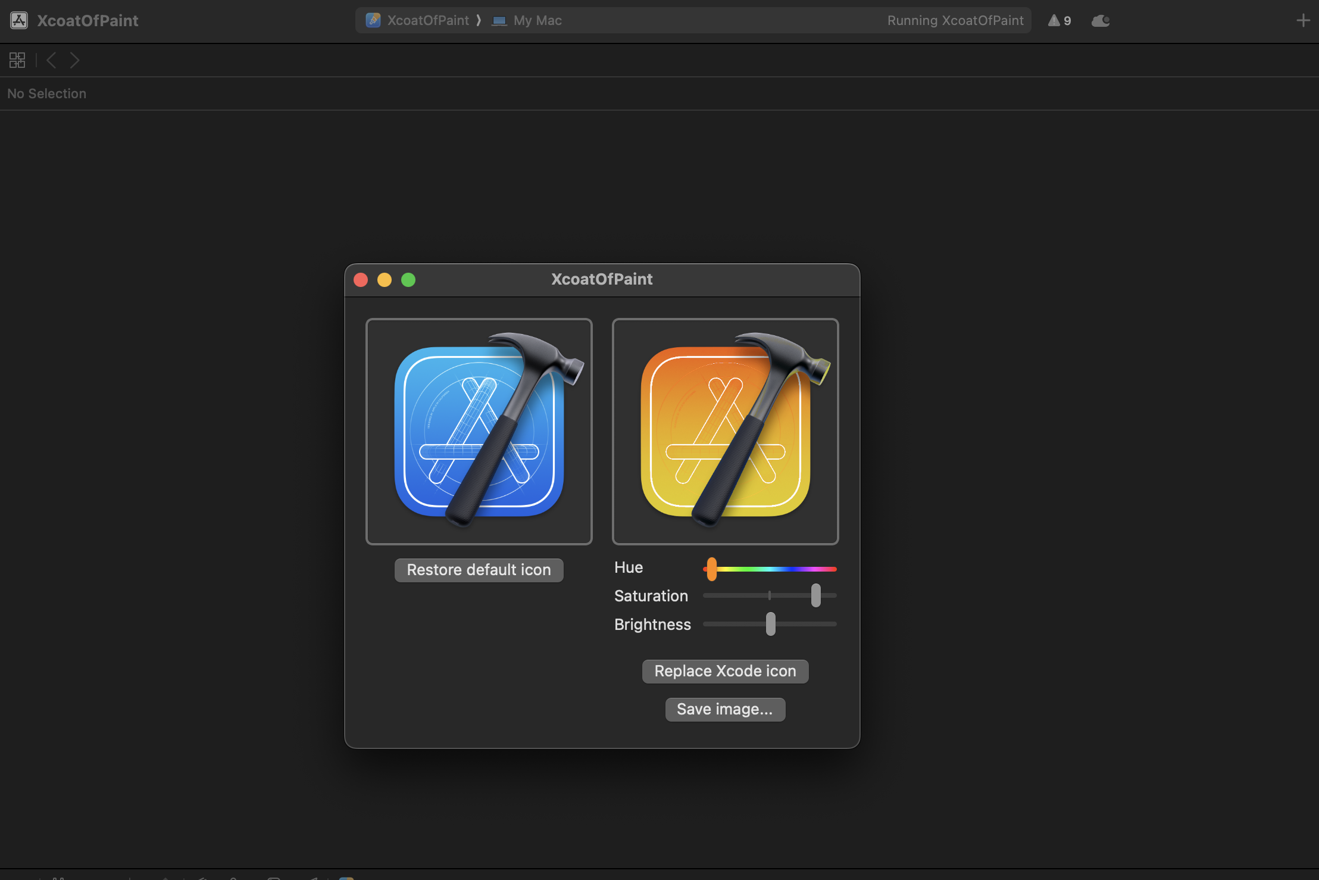
Task: Click the Save image... button
Action: pos(724,709)
